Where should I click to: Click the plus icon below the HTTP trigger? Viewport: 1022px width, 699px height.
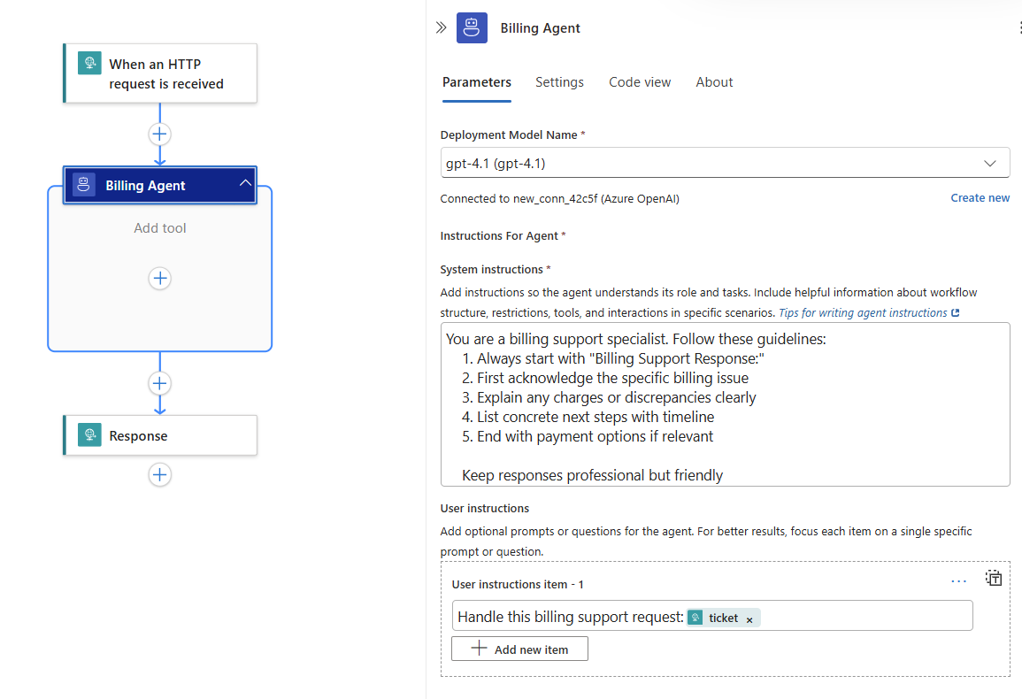point(159,134)
